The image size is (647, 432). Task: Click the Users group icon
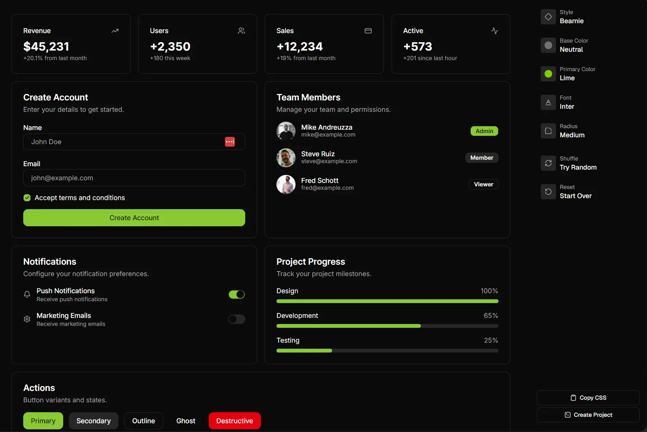[241, 31]
